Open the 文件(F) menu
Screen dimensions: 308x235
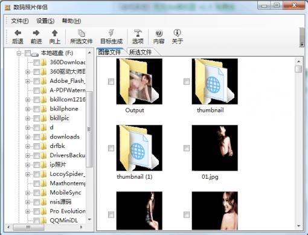point(20,21)
